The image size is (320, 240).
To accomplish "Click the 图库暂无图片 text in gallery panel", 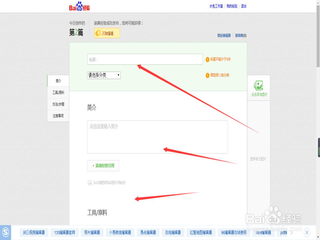I will (258, 159).
